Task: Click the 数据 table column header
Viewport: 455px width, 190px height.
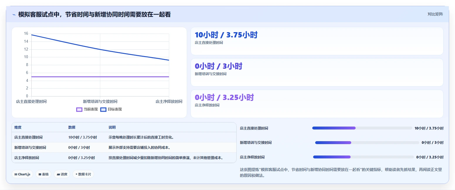Action: (x=72, y=127)
